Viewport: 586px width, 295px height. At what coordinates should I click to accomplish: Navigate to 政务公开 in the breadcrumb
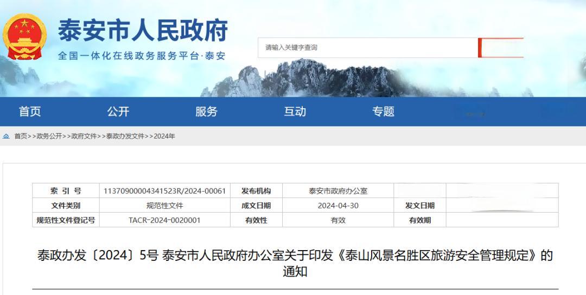click(x=49, y=136)
